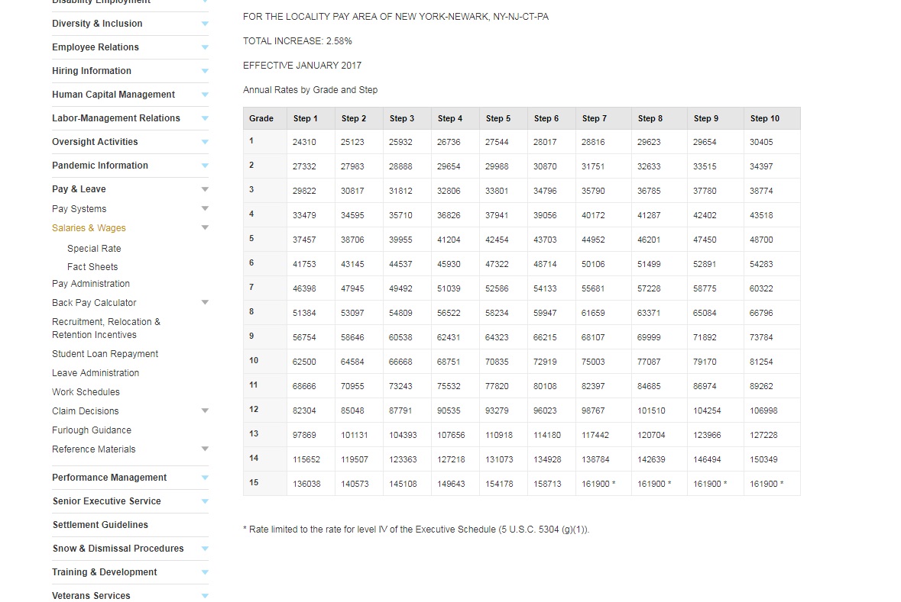Go to Senior Executive Service section
The image size is (901, 602).
point(107,501)
